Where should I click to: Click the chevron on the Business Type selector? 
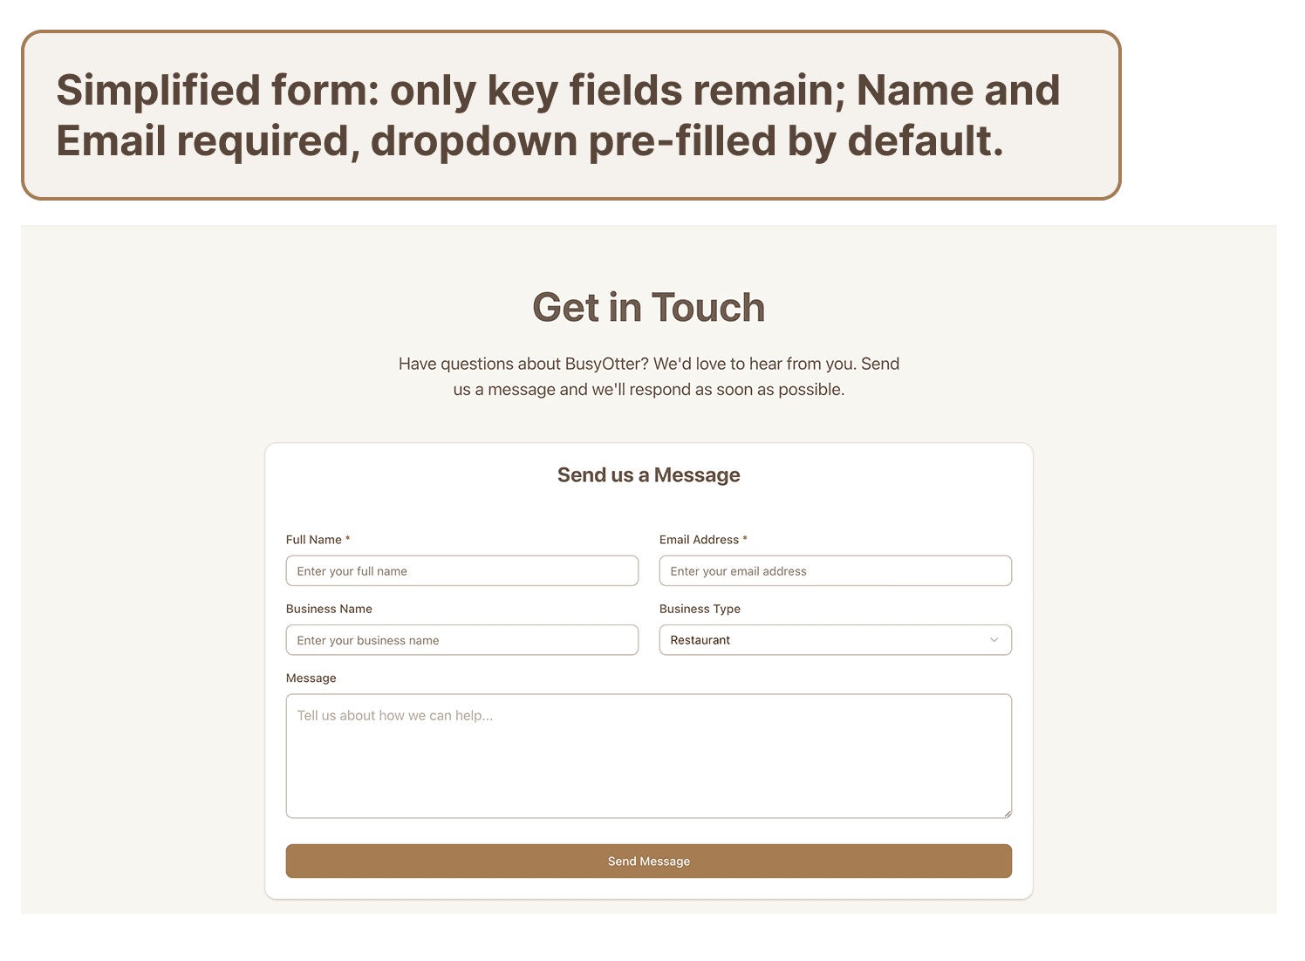click(994, 639)
